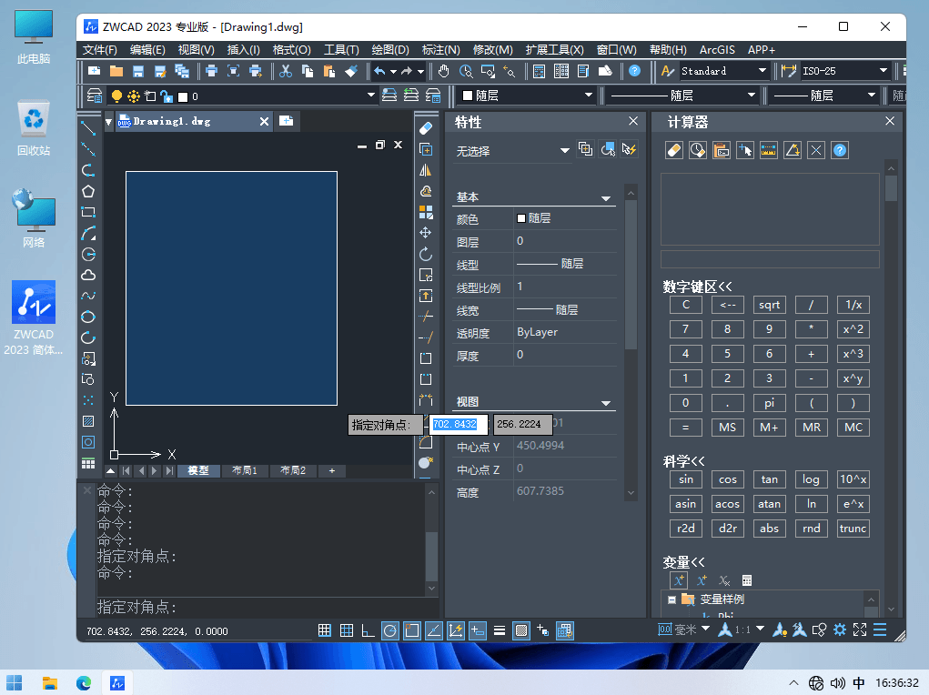The image size is (929, 695).
Task: Undo the last action
Action: [379, 71]
